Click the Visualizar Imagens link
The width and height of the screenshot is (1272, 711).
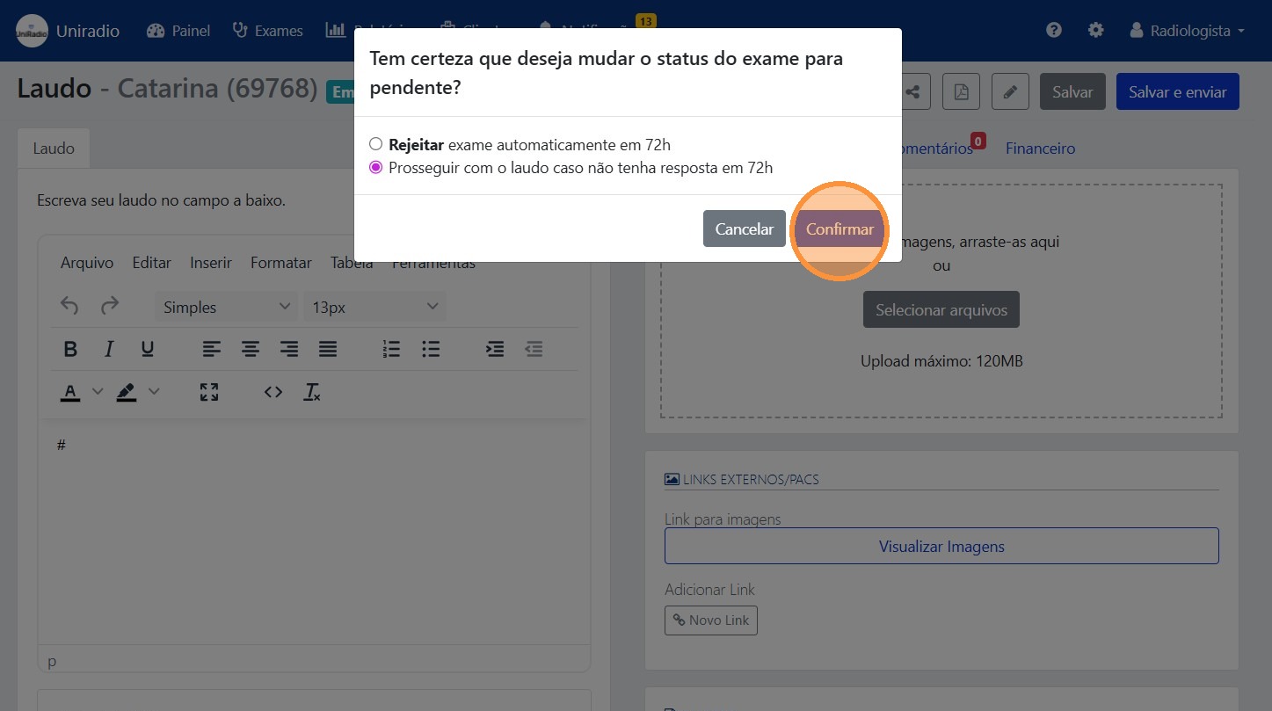click(x=941, y=545)
